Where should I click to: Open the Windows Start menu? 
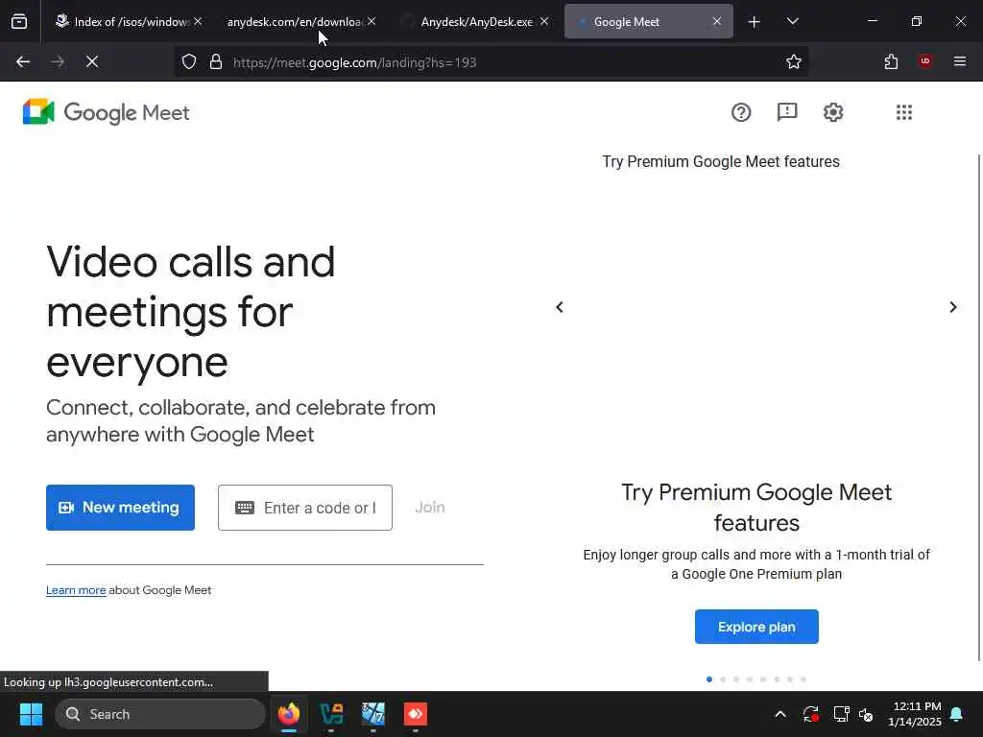(31, 714)
